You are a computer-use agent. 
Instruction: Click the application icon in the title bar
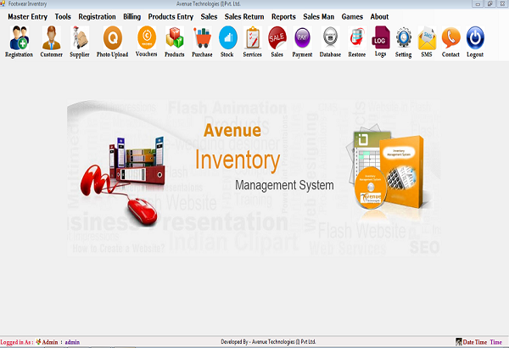click(x=3, y=3)
